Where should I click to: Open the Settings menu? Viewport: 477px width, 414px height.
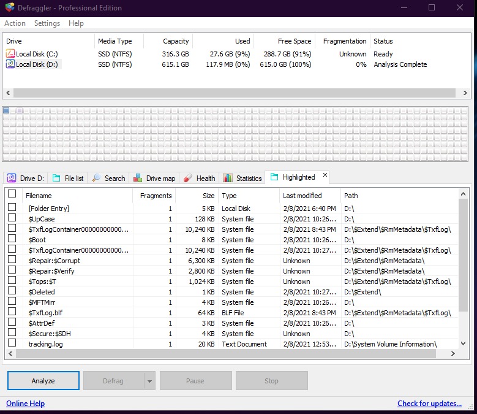[x=47, y=23]
